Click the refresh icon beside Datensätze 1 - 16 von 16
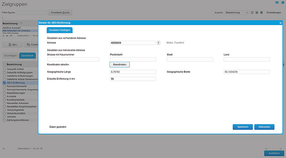 pyautogui.click(x=4, y=149)
